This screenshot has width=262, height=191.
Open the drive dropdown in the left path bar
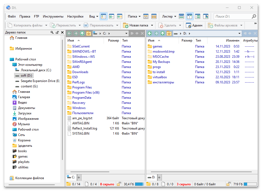(x=126, y=33)
